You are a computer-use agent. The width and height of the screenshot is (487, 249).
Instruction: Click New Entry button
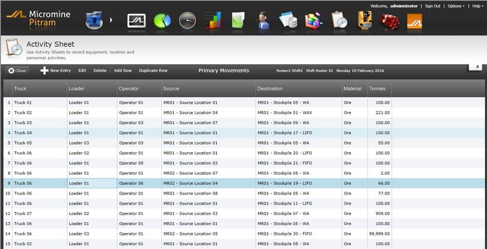56,71
